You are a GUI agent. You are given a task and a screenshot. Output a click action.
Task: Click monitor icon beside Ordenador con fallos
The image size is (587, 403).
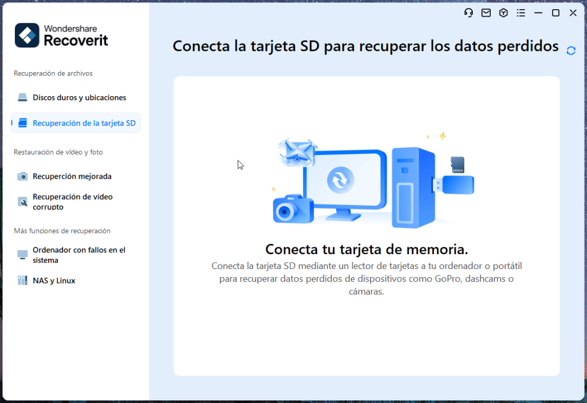22,255
